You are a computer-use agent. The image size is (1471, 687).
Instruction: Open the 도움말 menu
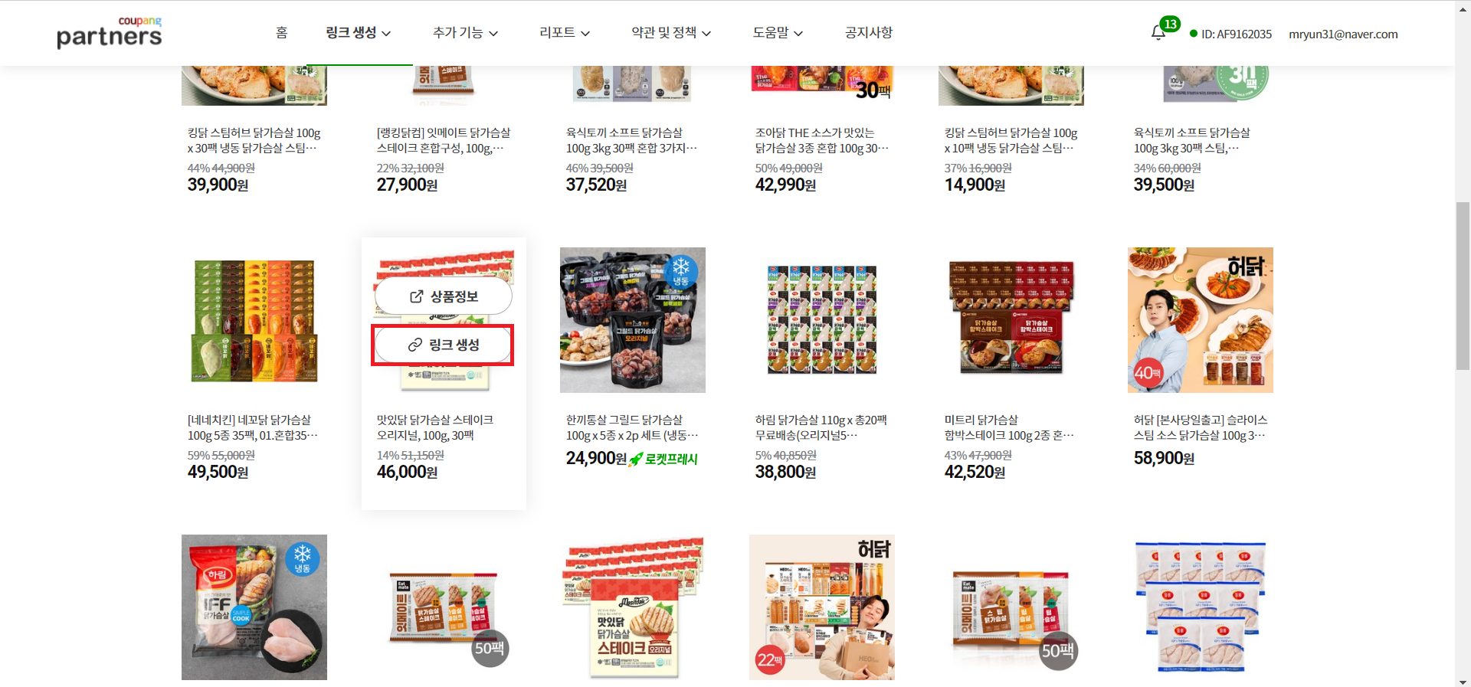coord(778,32)
